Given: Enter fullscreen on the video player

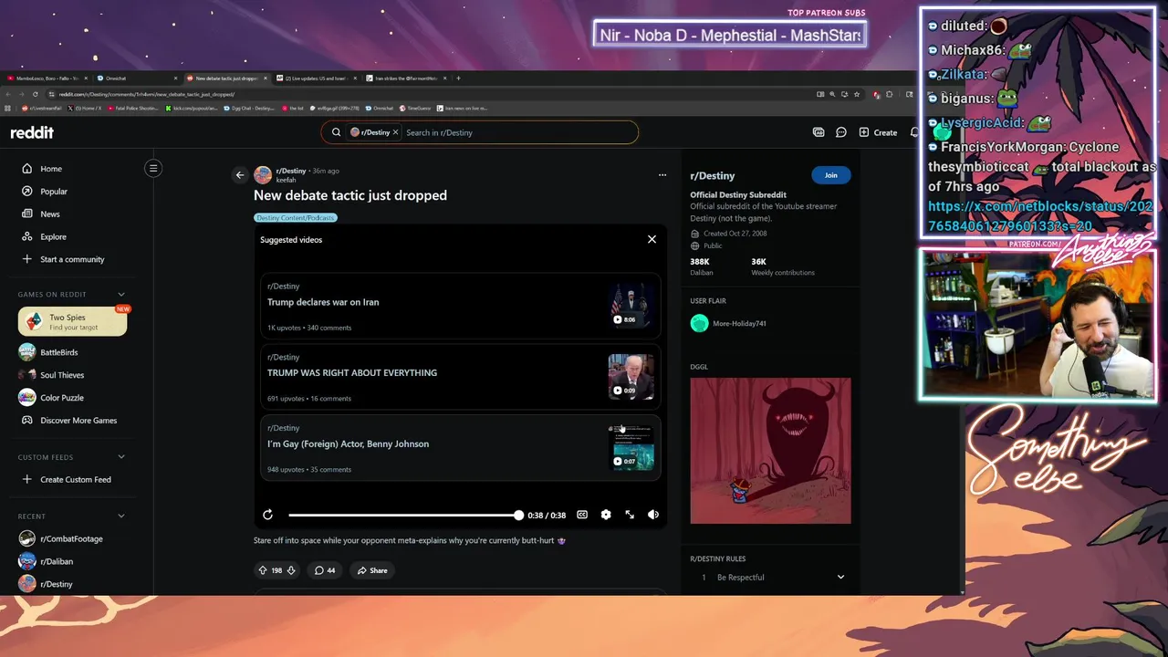Looking at the screenshot, I should pos(630,515).
